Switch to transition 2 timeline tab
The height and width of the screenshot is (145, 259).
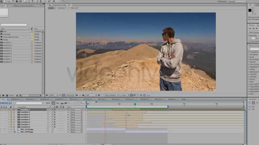[15, 99]
